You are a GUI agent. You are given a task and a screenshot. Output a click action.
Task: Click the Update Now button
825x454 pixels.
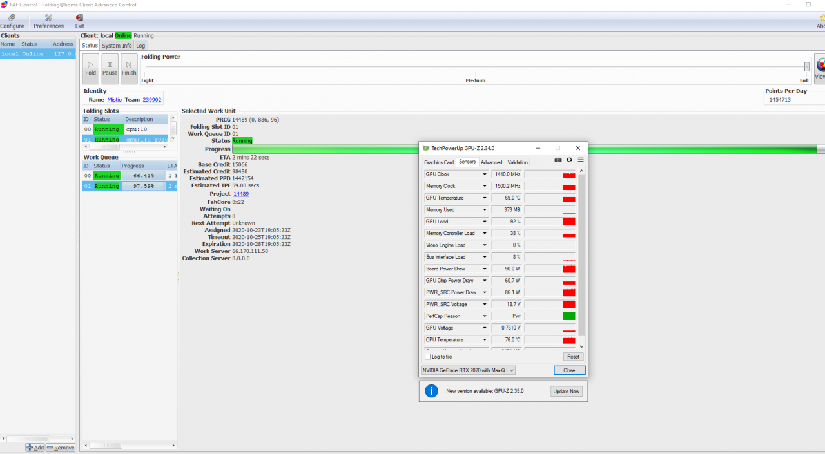pos(566,392)
